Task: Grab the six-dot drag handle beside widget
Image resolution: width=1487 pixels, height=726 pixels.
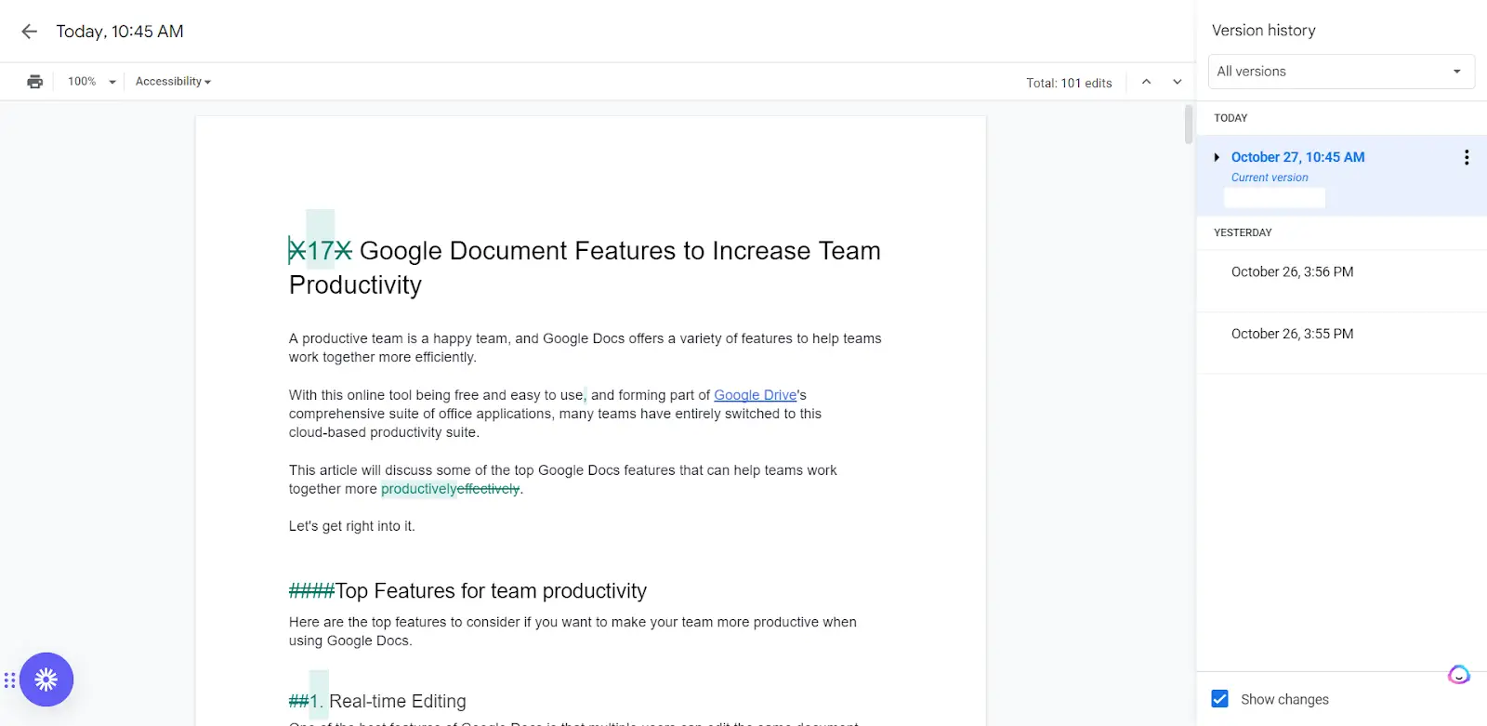Action: coord(9,680)
